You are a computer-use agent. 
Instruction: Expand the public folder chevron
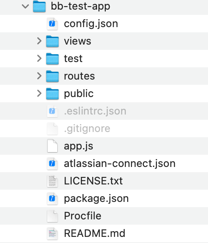click(x=39, y=94)
